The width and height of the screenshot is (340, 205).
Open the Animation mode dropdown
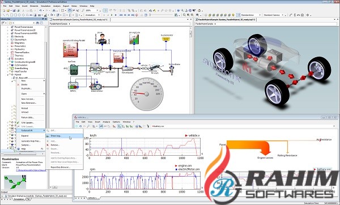99,15
